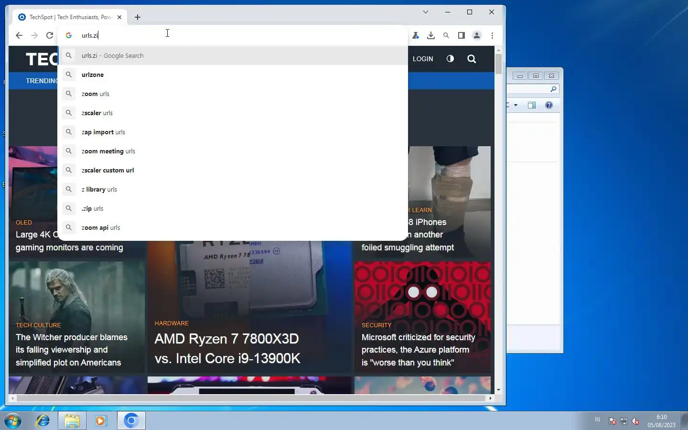Toggle TechSpot dark/light theme

point(450,59)
